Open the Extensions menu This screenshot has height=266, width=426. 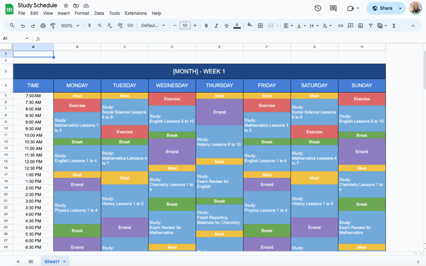pos(136,13)
